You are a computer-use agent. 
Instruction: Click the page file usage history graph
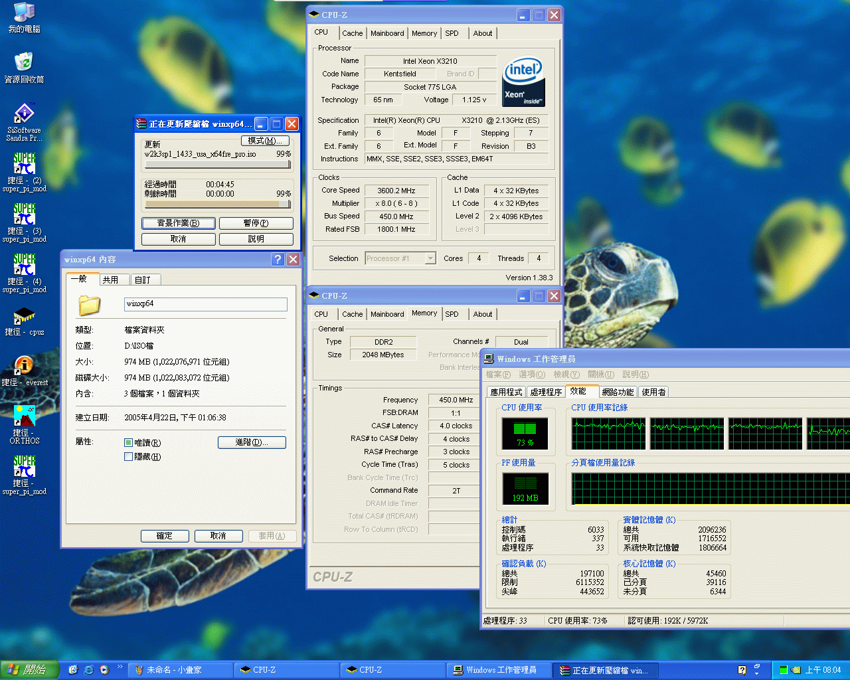pyautogui.click(x=711, y=489)
